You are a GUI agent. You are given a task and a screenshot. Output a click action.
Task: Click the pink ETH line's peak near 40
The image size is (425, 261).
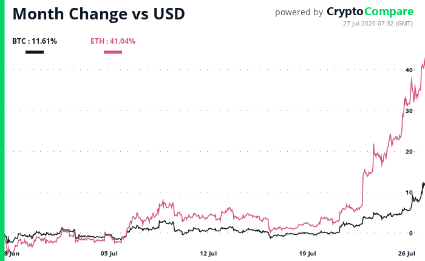(x=423, y=58)
